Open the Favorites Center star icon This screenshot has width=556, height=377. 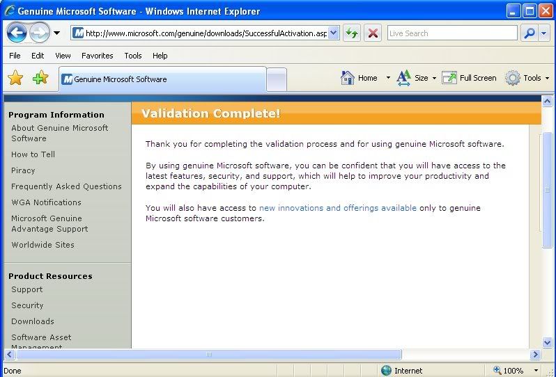(15, 77)
